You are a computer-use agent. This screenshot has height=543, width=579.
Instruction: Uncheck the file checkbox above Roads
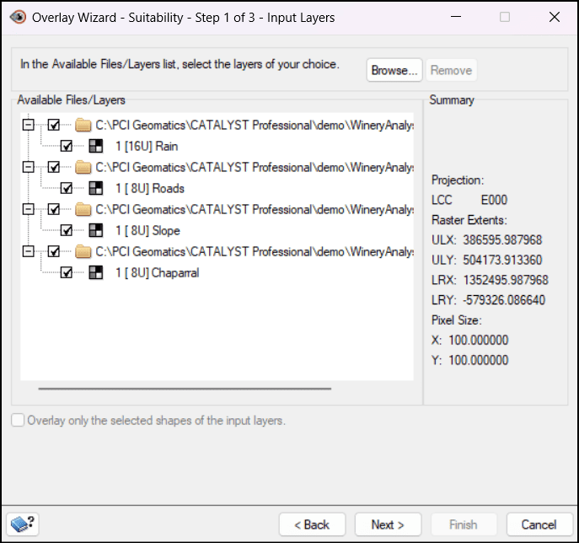(x=54, y=167)
